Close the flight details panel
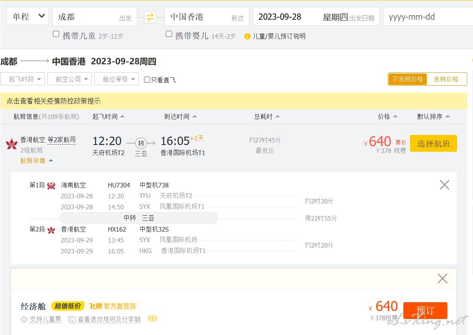 tap(444, 185)
